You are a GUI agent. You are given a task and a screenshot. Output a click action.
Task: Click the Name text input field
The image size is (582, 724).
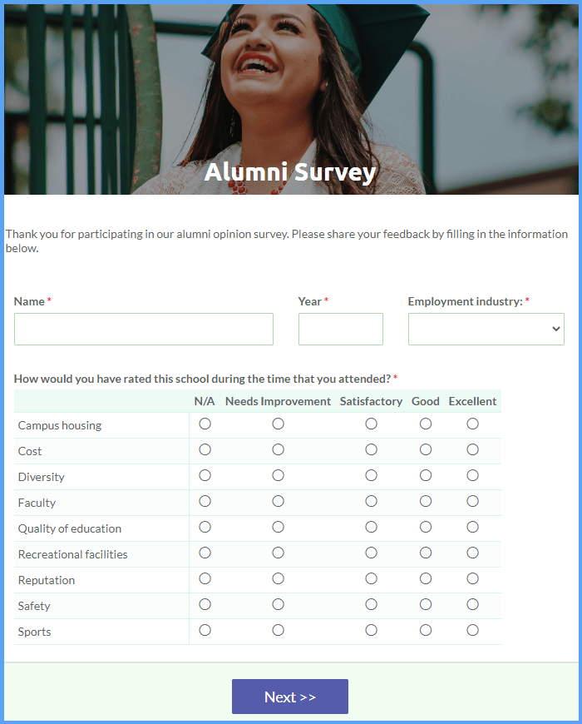point(144,330)
